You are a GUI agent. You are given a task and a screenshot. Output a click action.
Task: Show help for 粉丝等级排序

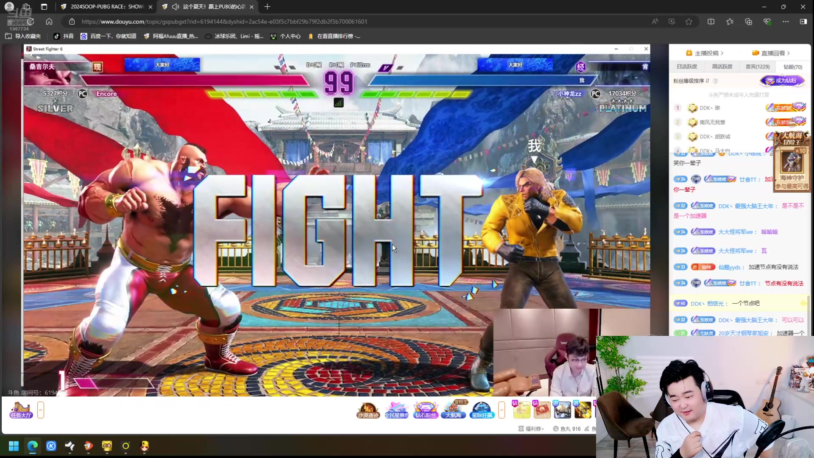click(x=715, y=81)
